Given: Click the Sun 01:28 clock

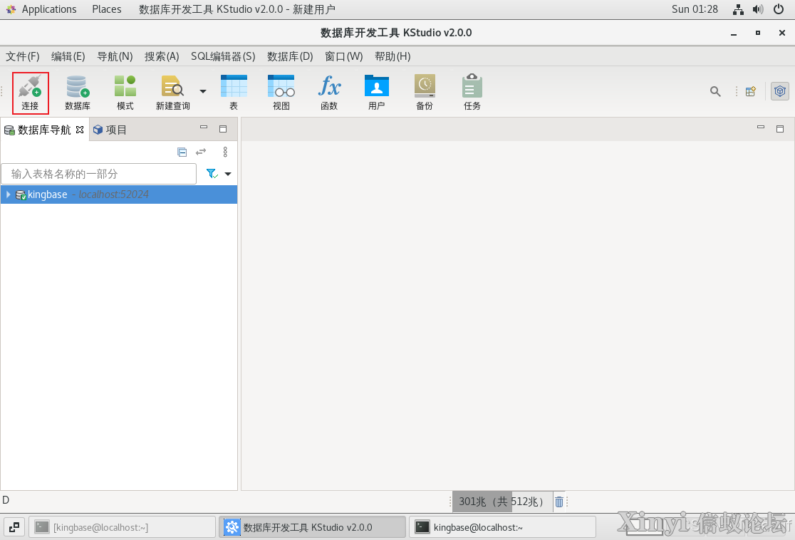Looking at the screenshot, I should (x=695, y=9).
